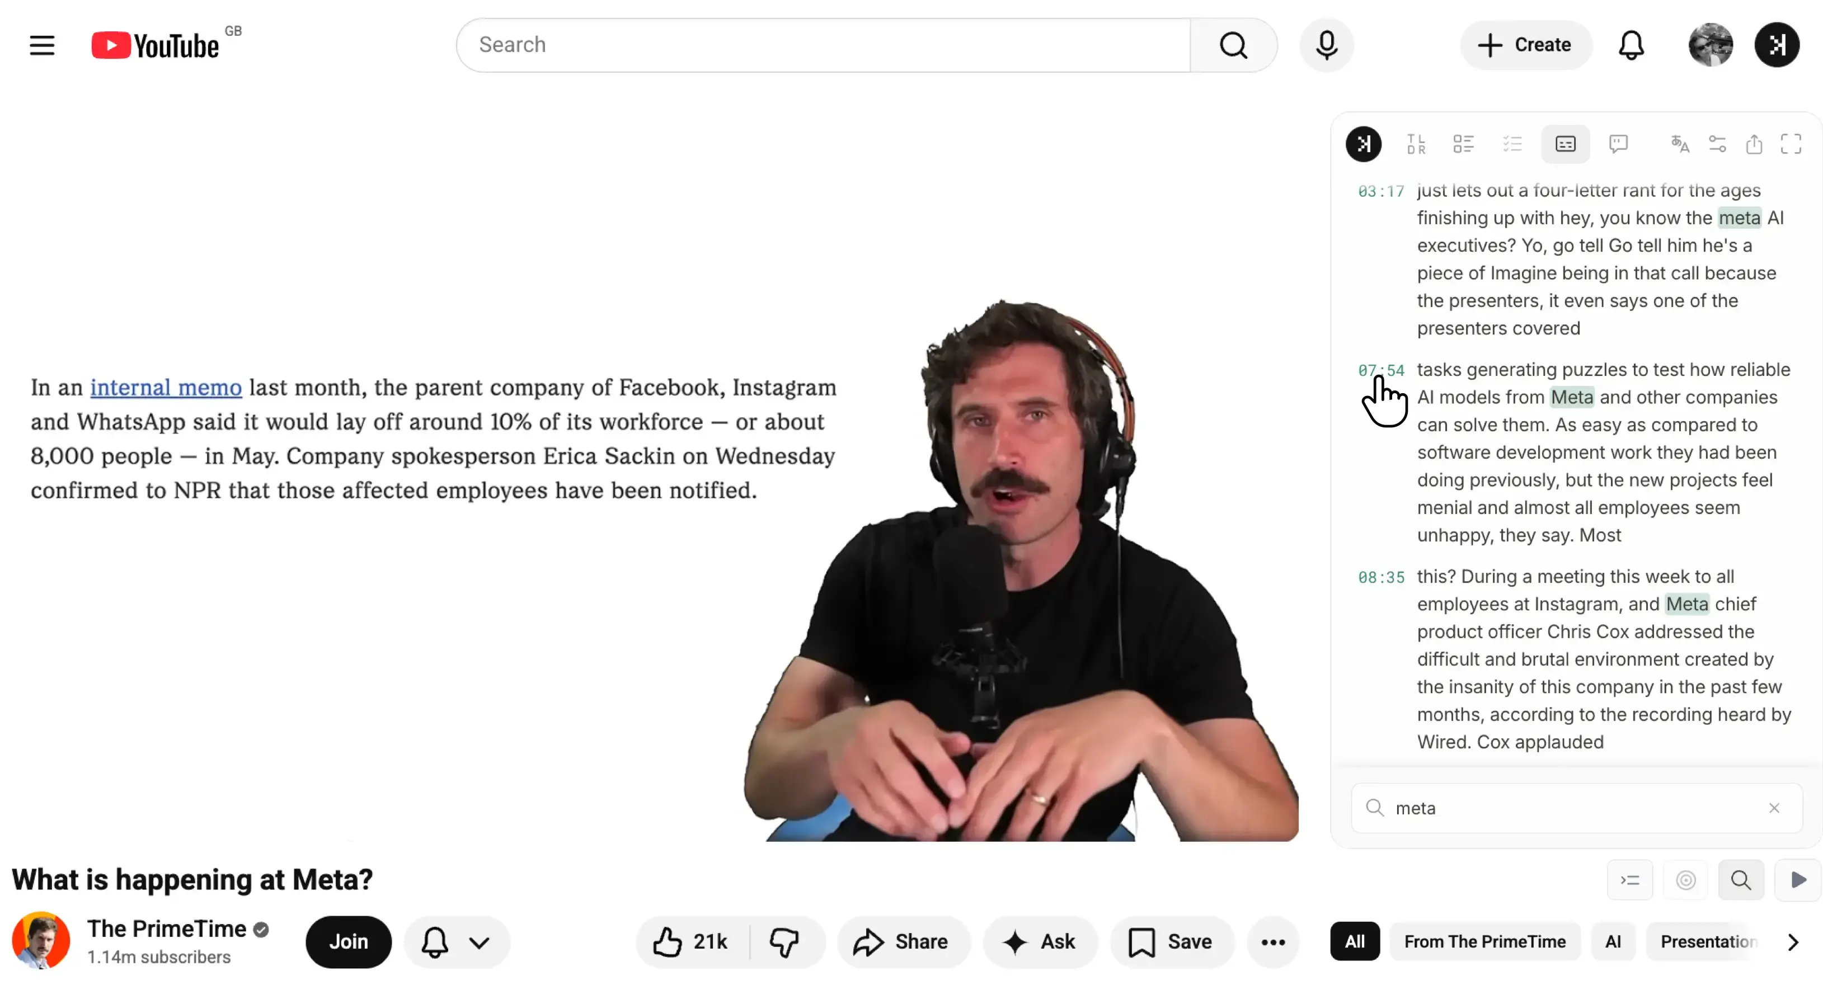The height and width of the screenshot is (985, 1823).
Task: Click transcript line 'Wired. Cox applauded'
Action: 1510,742
